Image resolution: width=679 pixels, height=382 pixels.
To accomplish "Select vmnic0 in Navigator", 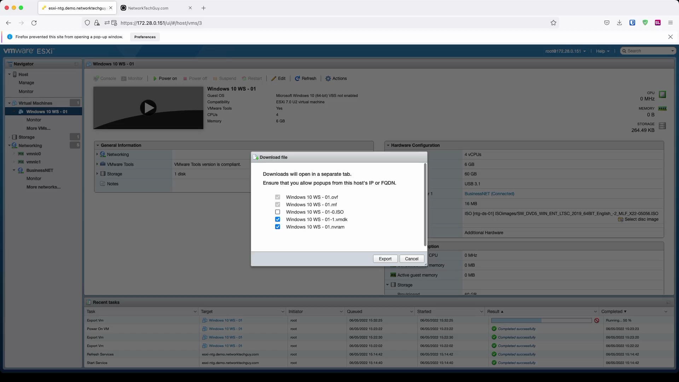I will (x=34, y=154).
